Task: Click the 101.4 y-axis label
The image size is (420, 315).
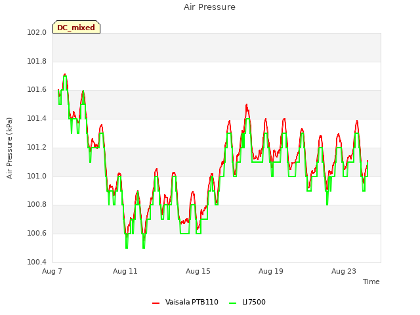Action: tap(37, 118)
